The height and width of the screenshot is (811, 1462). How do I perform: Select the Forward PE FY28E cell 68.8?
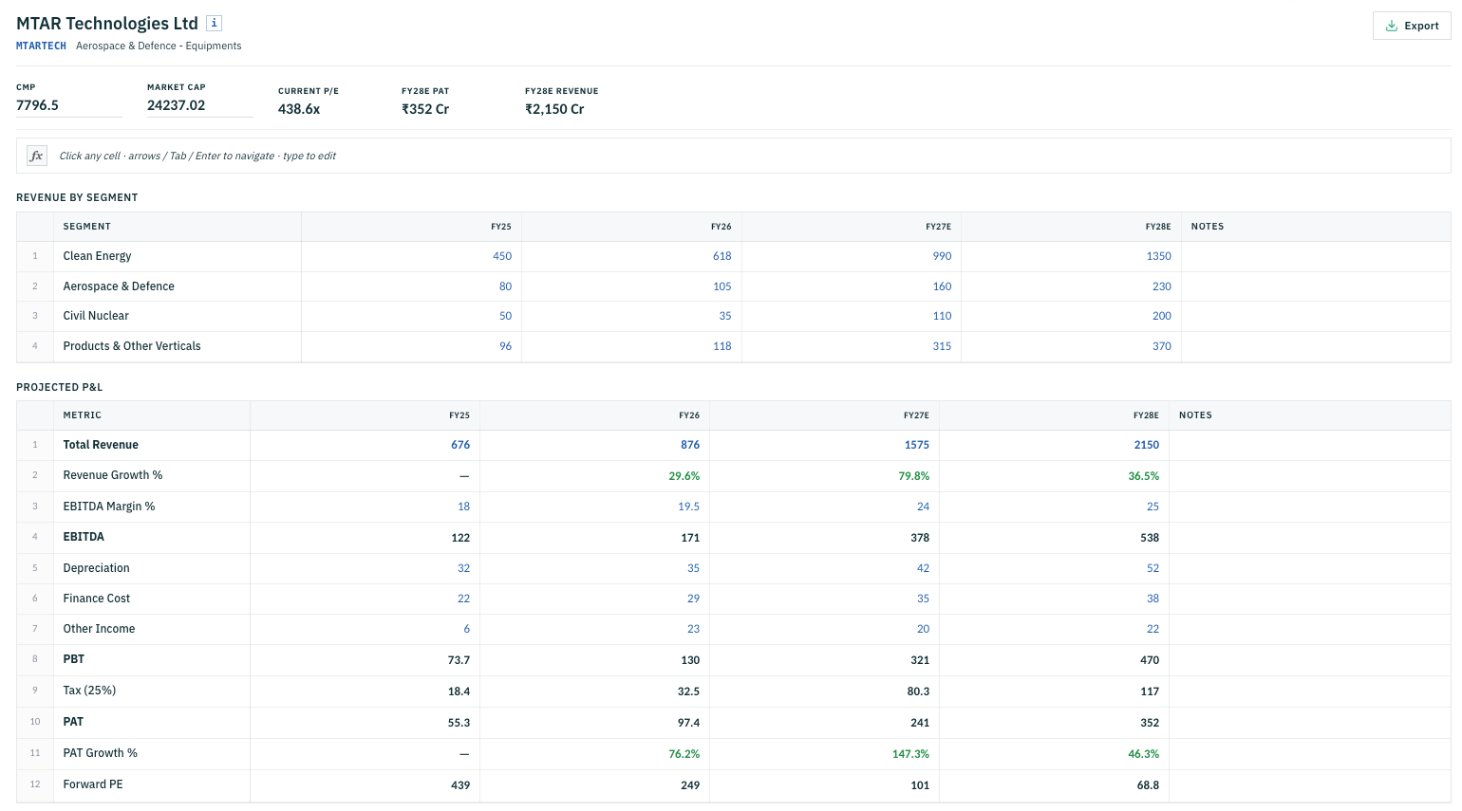pyautogui.click(x=1054, y=785)
